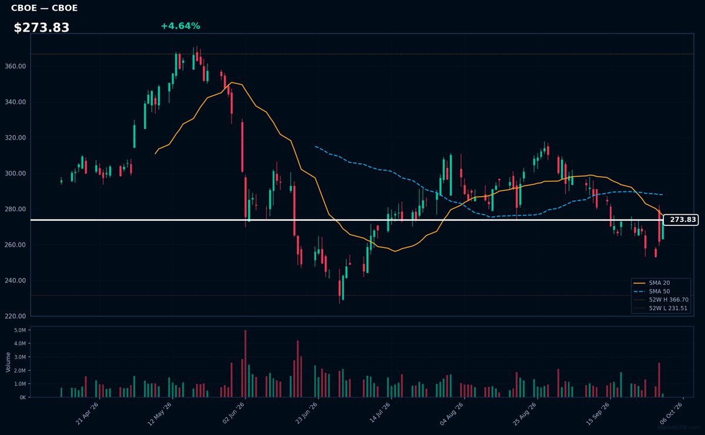This screenshot has height=435, width=705.
Task: Click the 1.0M volume axis label
Action: click(x=21, y=384)
